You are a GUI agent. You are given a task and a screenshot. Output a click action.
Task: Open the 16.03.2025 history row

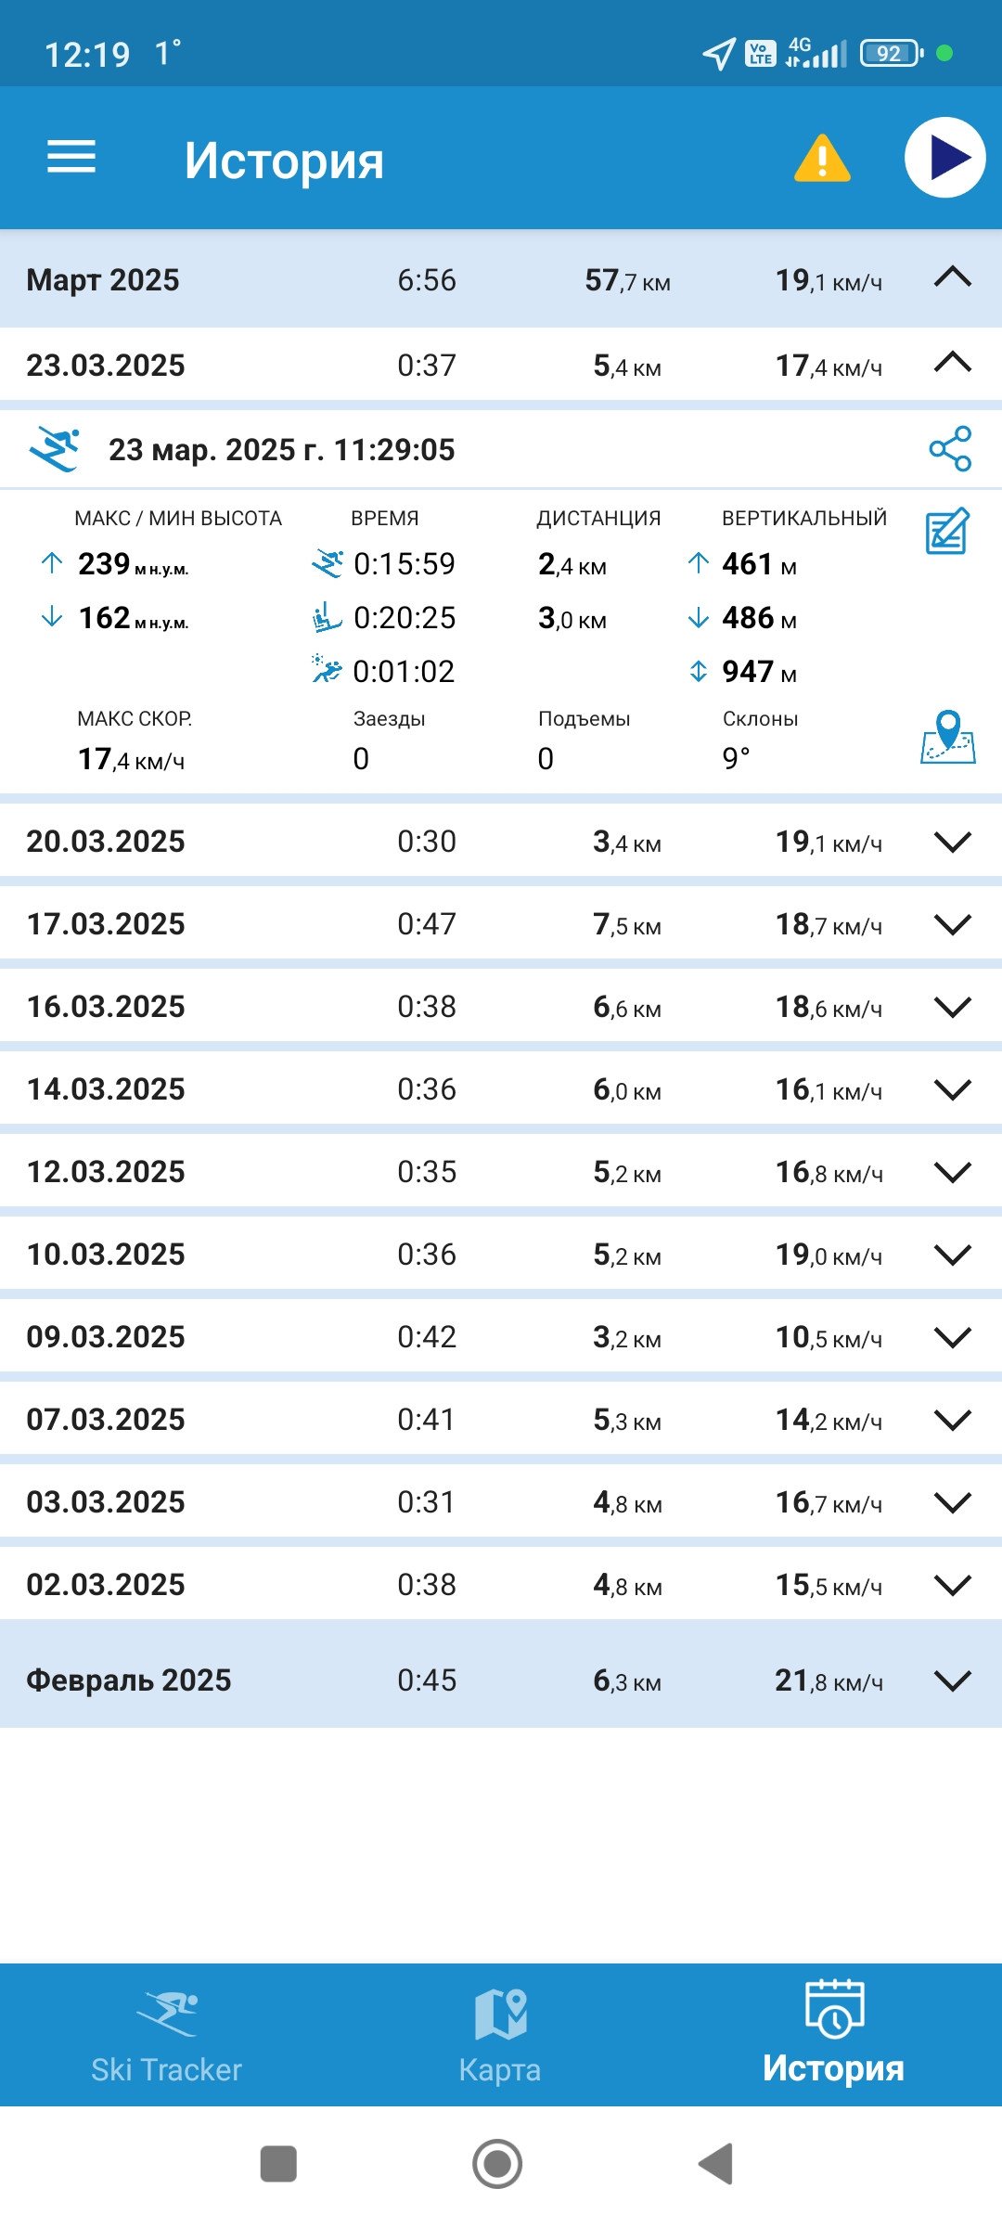tap(501, 1007)
